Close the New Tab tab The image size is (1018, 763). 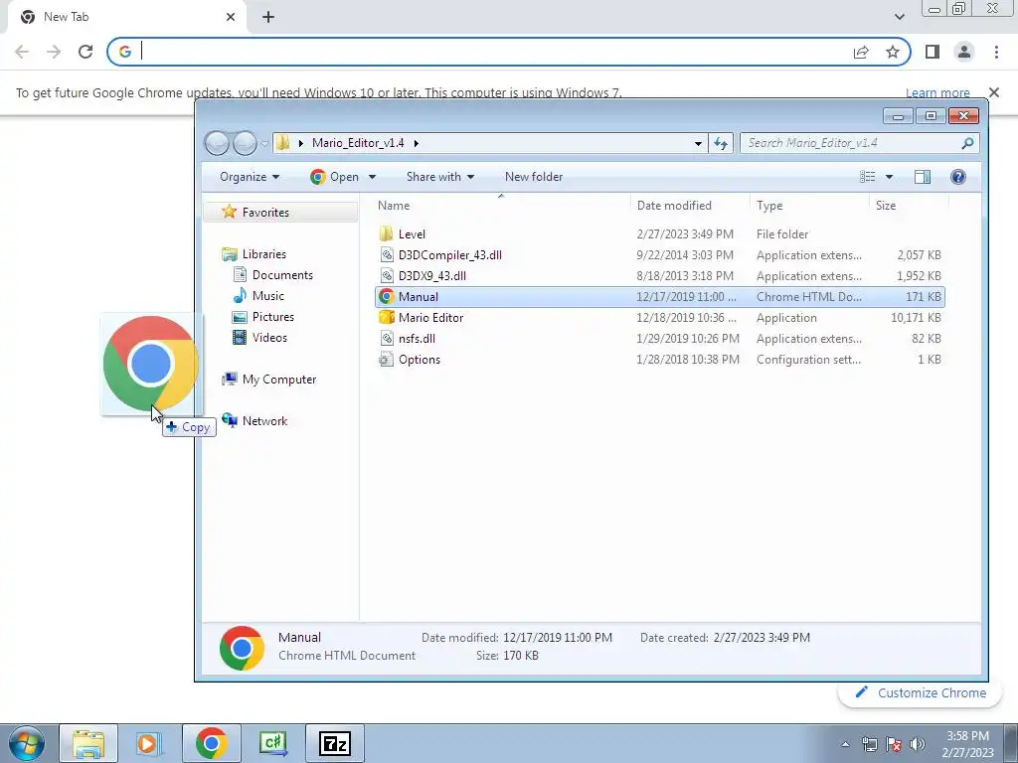231,17
